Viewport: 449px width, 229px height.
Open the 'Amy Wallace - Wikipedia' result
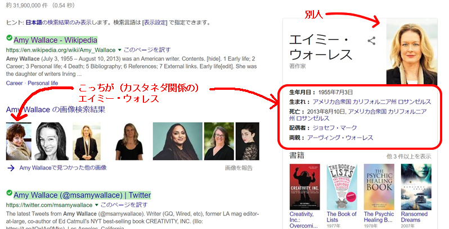click(55, 40)
